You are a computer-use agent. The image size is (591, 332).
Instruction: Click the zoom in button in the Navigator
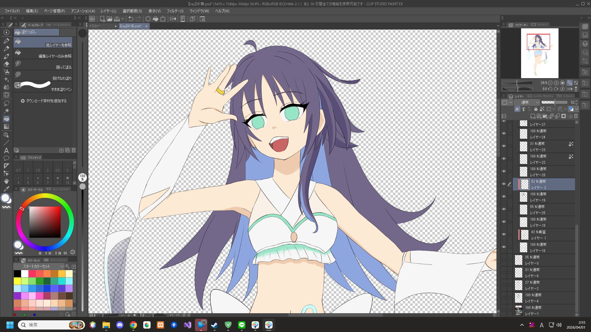coord(556,83)
